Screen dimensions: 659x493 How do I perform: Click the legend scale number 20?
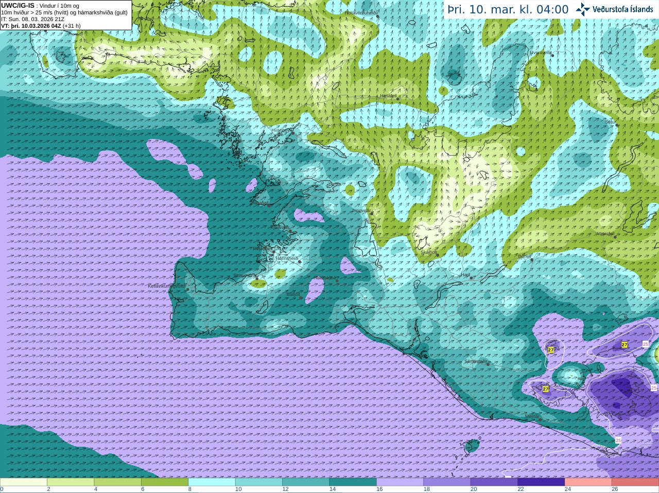point(474,489)
